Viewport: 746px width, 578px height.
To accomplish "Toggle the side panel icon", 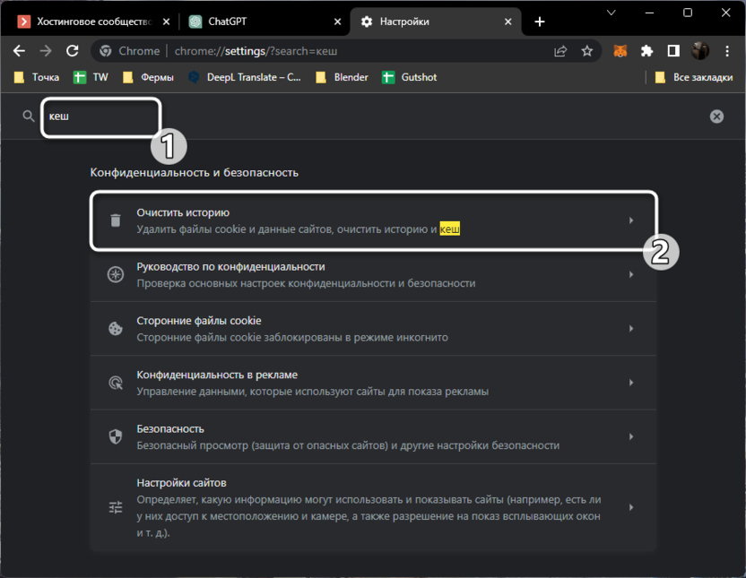I will pyautogui.click(x=673, y=51).
